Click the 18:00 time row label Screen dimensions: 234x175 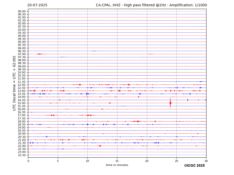click(22, 121)
